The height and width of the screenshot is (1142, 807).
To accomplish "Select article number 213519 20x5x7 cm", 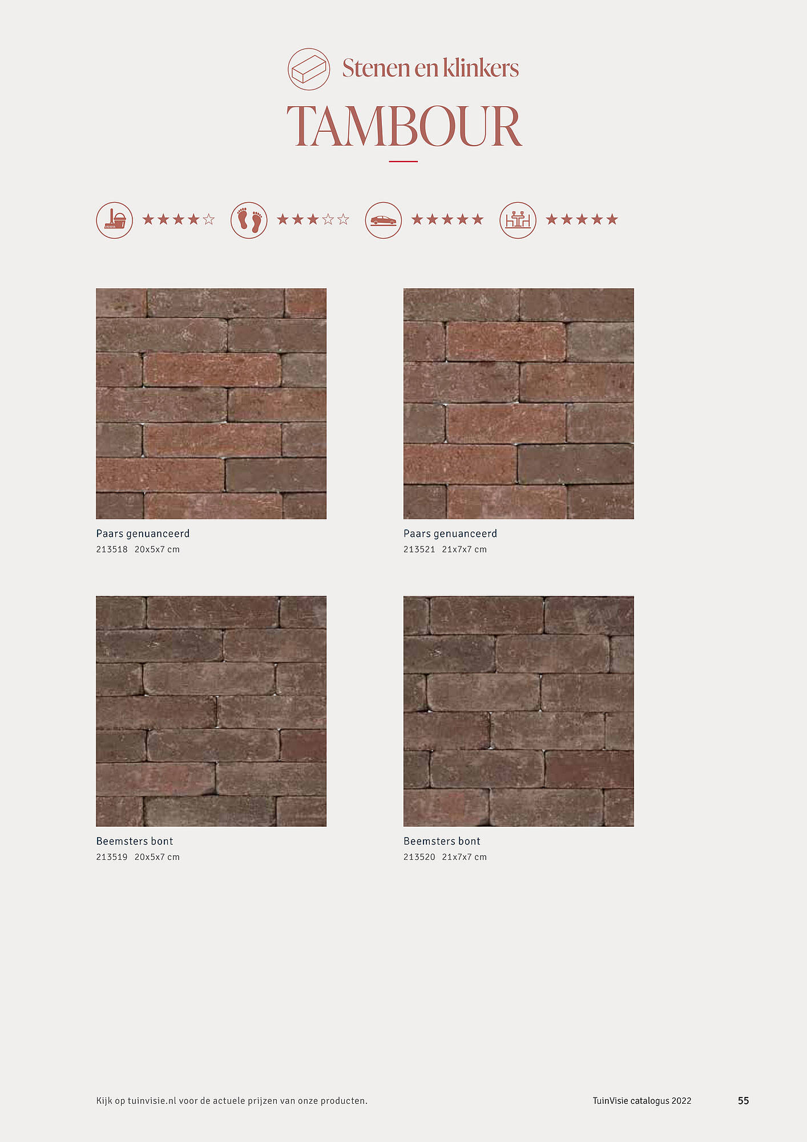I will [138, 857].
